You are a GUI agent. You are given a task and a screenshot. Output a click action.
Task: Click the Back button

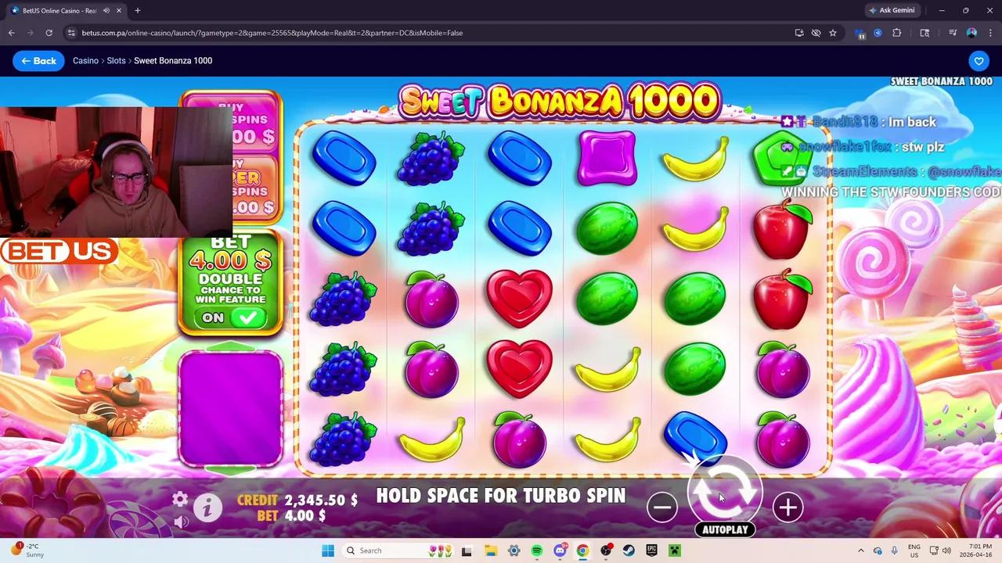38,61
